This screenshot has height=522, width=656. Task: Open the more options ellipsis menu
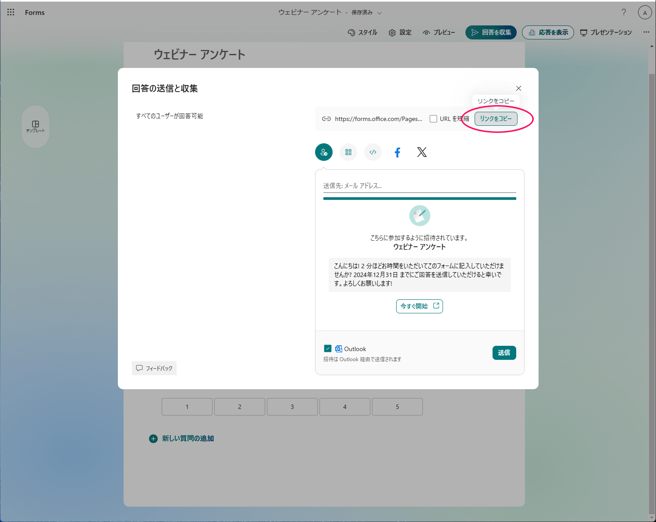[646, 32]
